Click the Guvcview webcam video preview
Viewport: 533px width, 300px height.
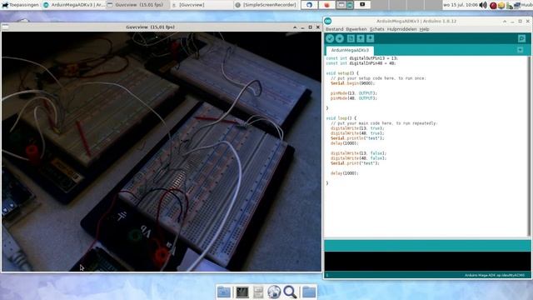pyautogui.click(x=162, y=152)
